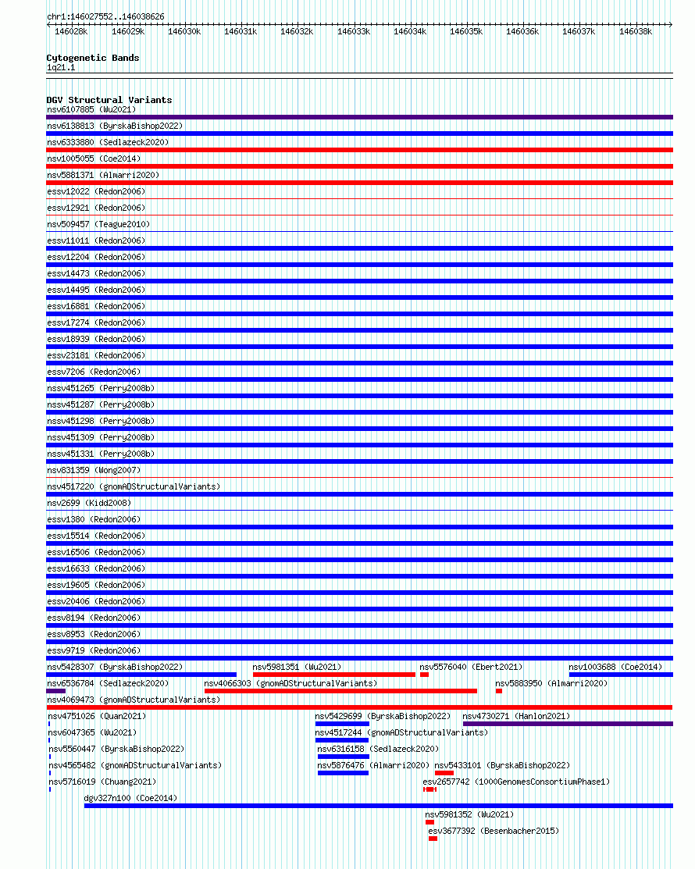Select nsv6333880 (Sedlazeck2020) label
This screenshot has width=695, height=869.
point(108,142)
